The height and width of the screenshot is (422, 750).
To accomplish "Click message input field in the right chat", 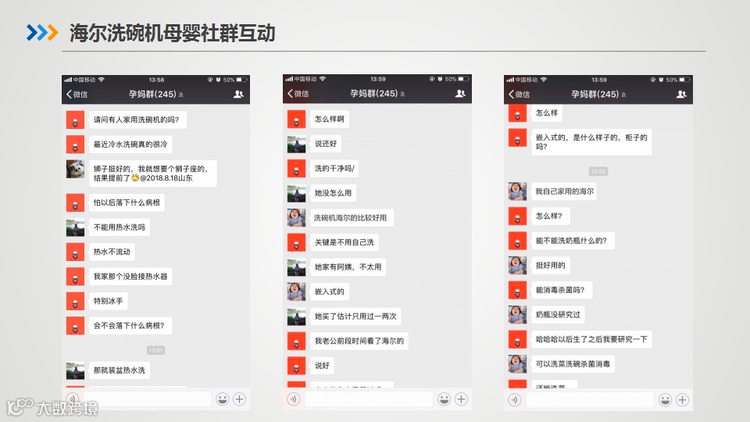I will coord(589,399).
